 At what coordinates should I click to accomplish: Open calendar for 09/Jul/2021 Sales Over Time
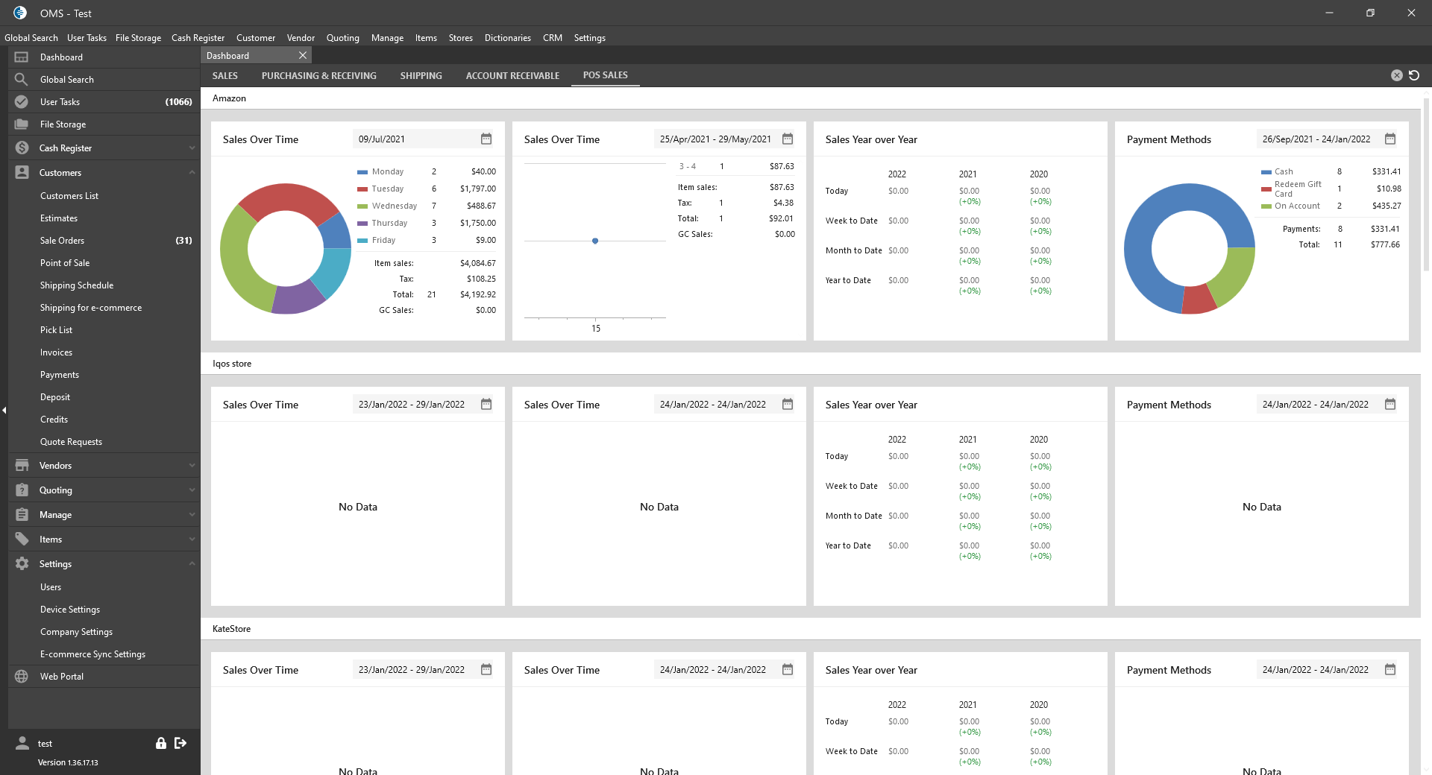tap(486, 139)
